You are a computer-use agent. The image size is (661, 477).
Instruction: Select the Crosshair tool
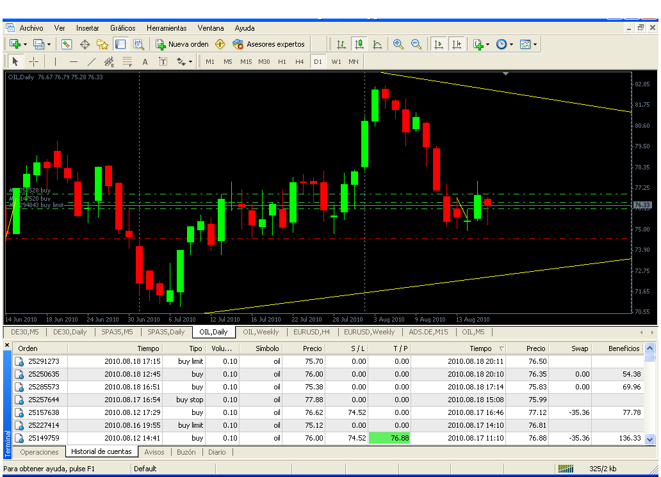[x=34, y=62]
